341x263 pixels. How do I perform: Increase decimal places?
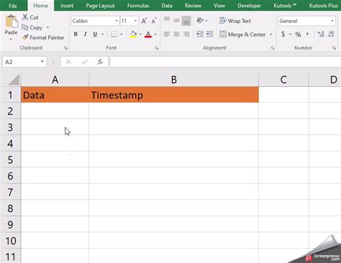click(321, 34)
